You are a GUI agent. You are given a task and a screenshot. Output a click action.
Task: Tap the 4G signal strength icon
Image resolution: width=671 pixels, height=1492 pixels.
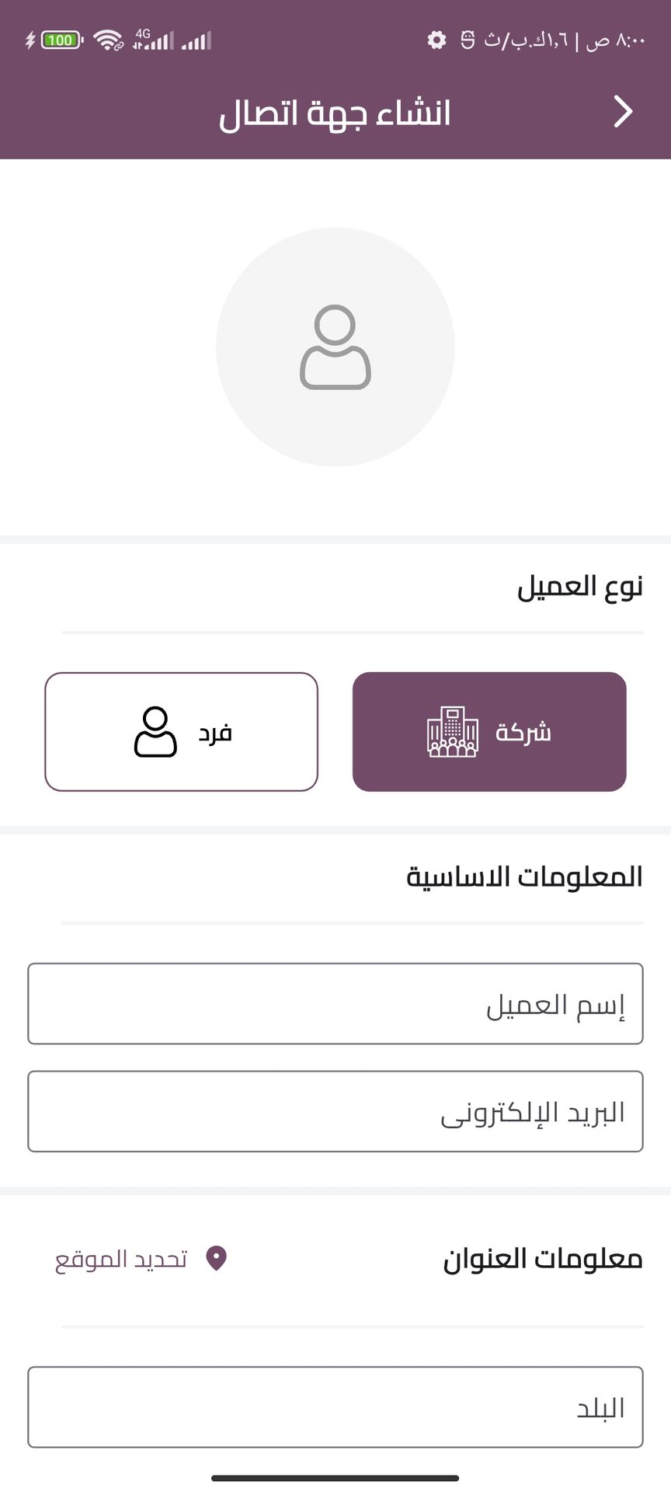[x=153, y=40]
